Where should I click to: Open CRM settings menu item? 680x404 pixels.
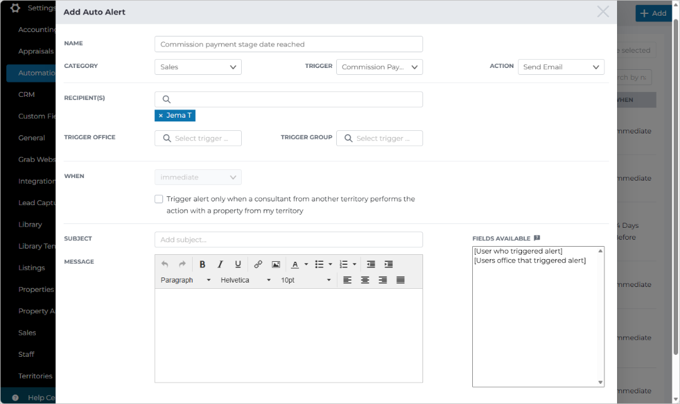coord(26,94)
